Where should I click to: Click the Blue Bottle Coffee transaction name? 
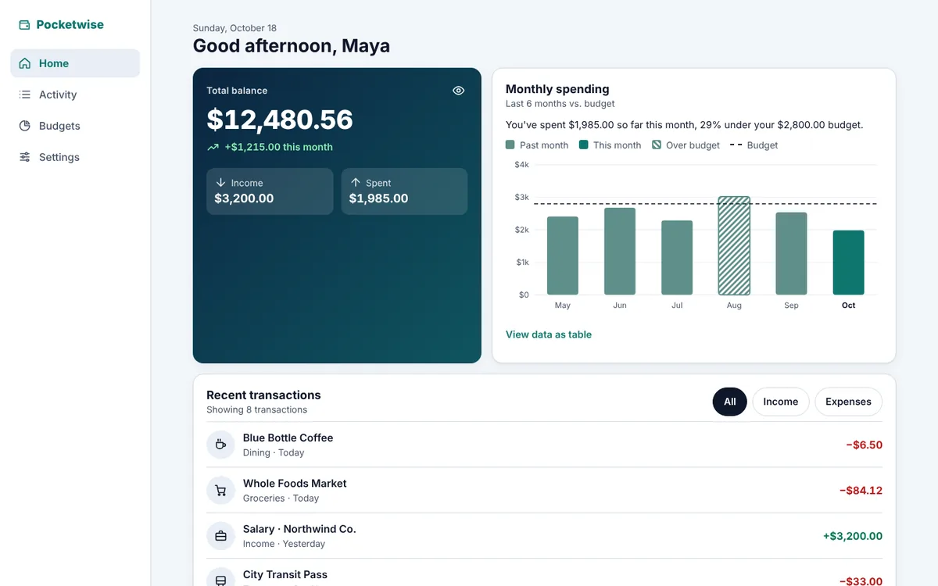coord(288,438)
